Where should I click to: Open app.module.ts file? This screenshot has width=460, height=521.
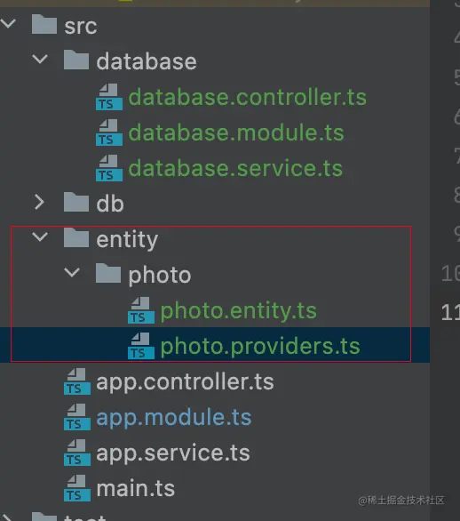pyautogui.click(x=174, y=417)
